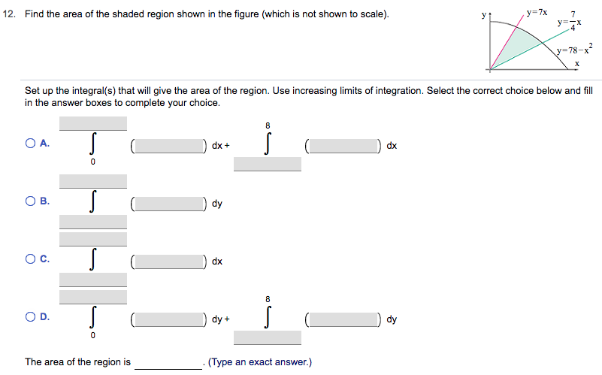
Task: Click choice B upper limit box
Action: [93, 181]
